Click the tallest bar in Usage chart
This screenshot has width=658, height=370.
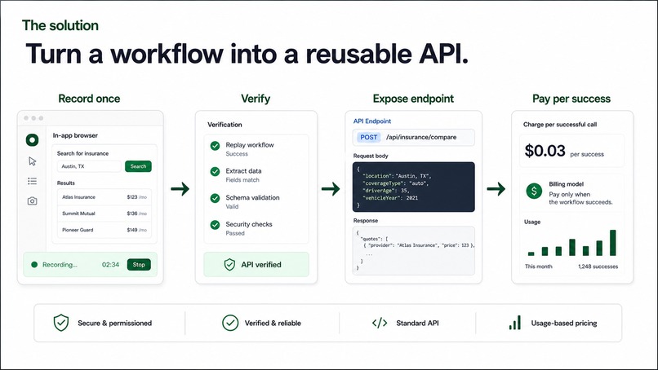[612, 243]
